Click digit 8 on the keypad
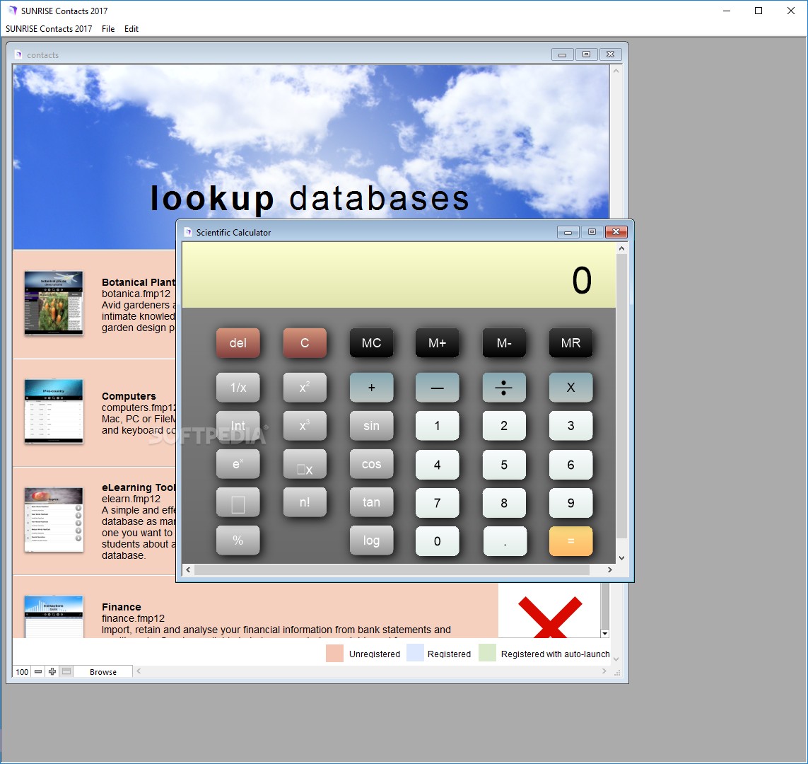The width and height of the screenshot is (808, 764). [504, 503]
